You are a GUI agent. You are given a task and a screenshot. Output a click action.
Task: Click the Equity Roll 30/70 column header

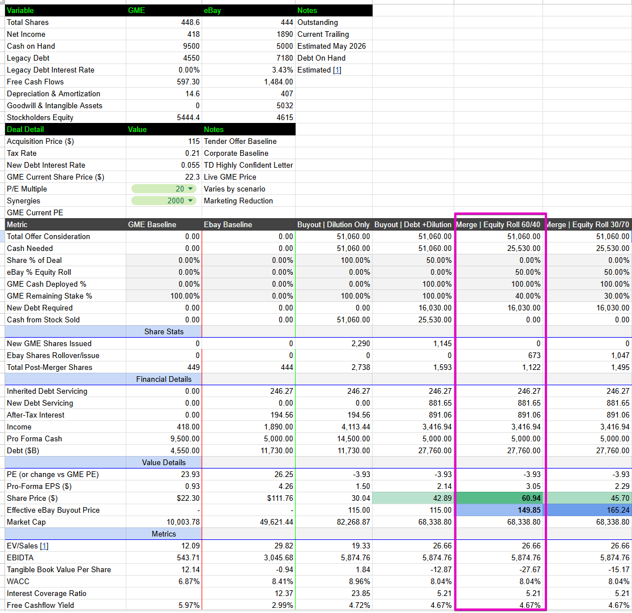coord(587,224)
